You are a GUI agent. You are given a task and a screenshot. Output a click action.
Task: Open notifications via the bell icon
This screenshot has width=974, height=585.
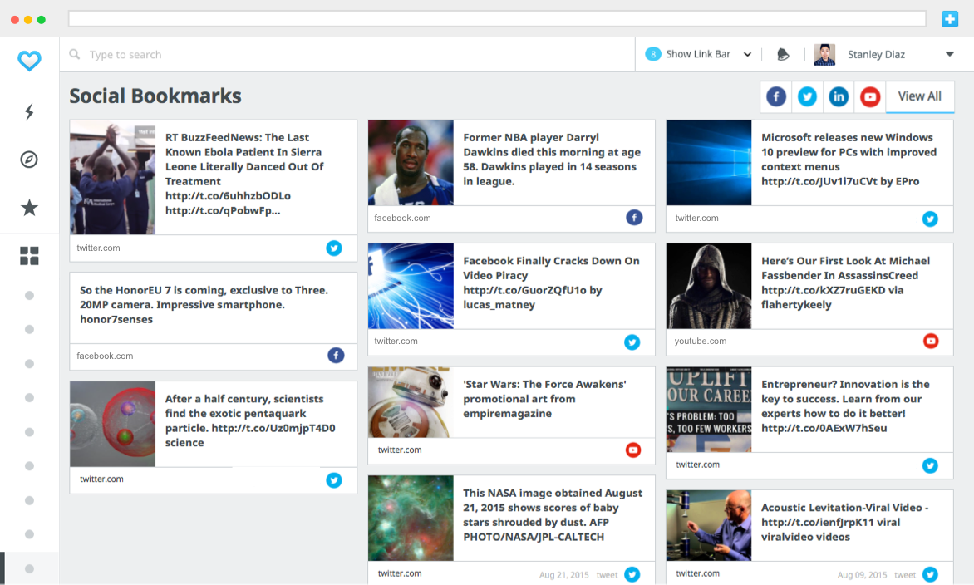click(x=782, y=53)
